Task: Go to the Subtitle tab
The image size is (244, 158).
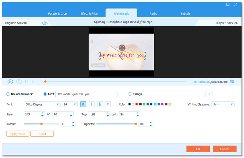Action: (185, 13)
